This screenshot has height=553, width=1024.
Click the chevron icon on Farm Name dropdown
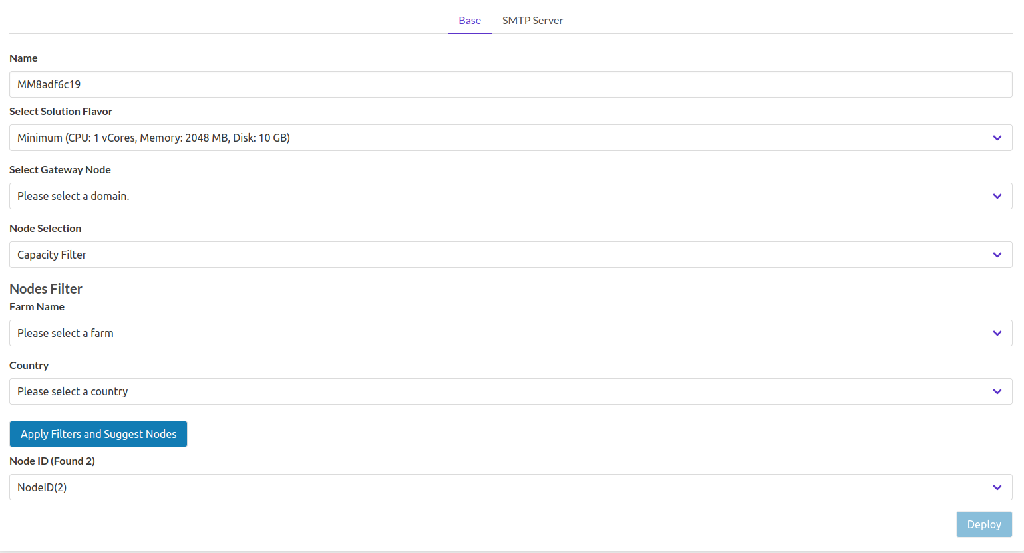point(997,333)
